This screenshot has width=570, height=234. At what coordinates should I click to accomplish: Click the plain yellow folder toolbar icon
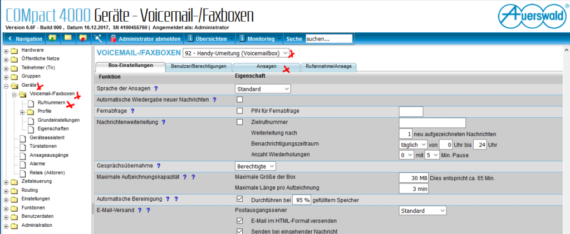pos(67,38)
